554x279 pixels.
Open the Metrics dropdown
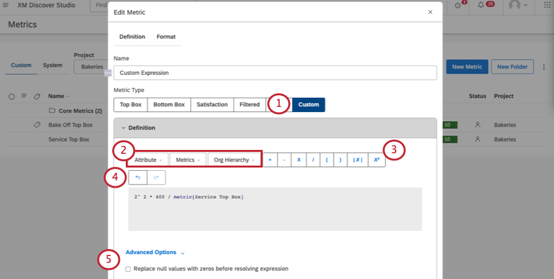188,160
